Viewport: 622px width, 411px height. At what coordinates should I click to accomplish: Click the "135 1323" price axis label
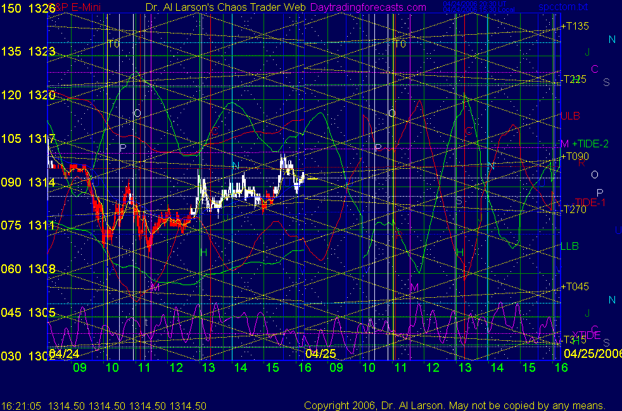point(28,51)
